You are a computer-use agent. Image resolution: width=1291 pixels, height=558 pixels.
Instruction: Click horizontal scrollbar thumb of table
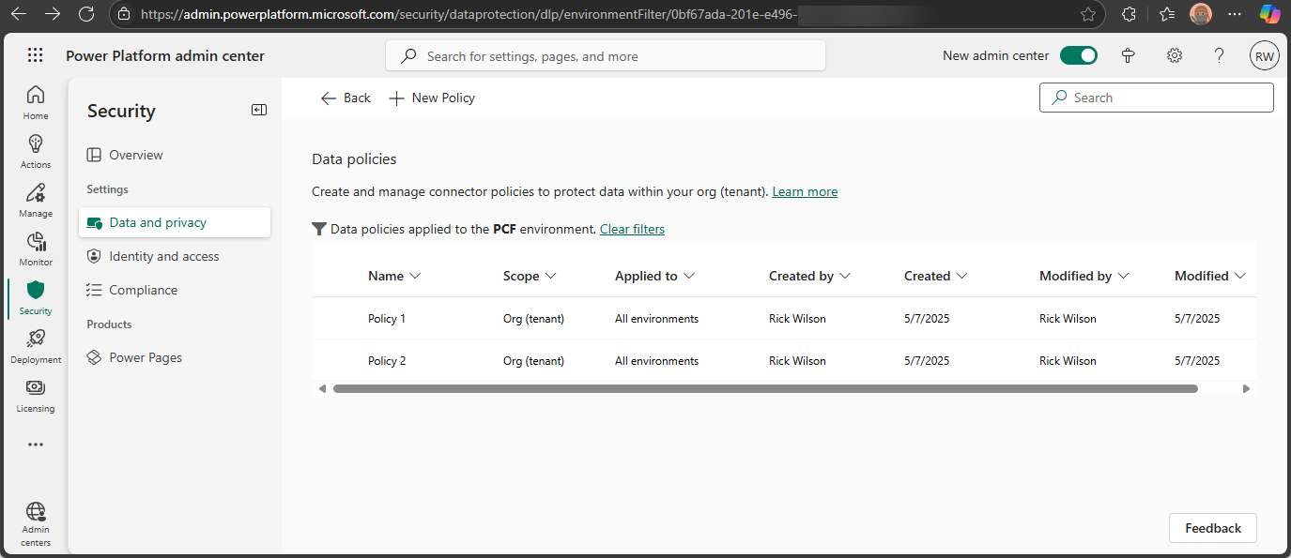click(x=765, y=388)
